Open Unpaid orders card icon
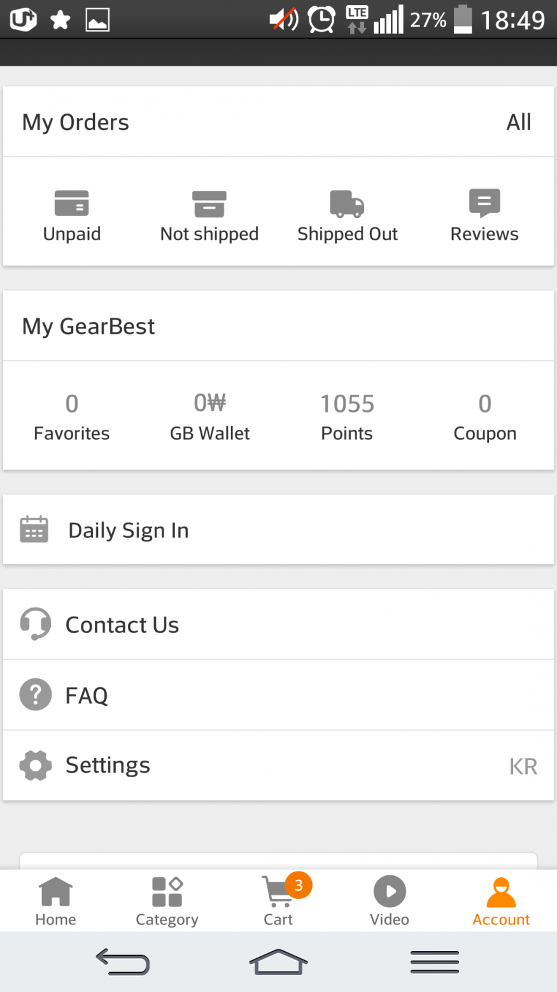 coord(72,204)
